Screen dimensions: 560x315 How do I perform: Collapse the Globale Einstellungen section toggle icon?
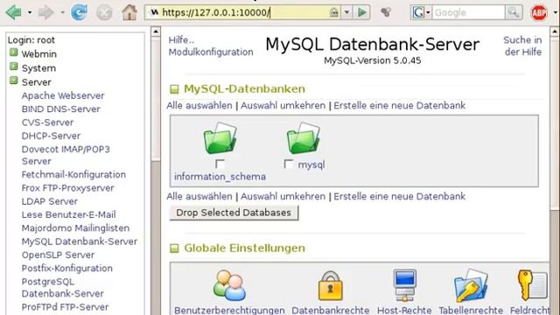coord(174,248)
